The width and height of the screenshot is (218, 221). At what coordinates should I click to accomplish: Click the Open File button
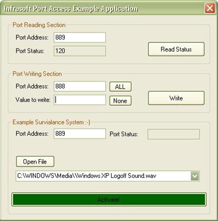(x=35, y=161)
